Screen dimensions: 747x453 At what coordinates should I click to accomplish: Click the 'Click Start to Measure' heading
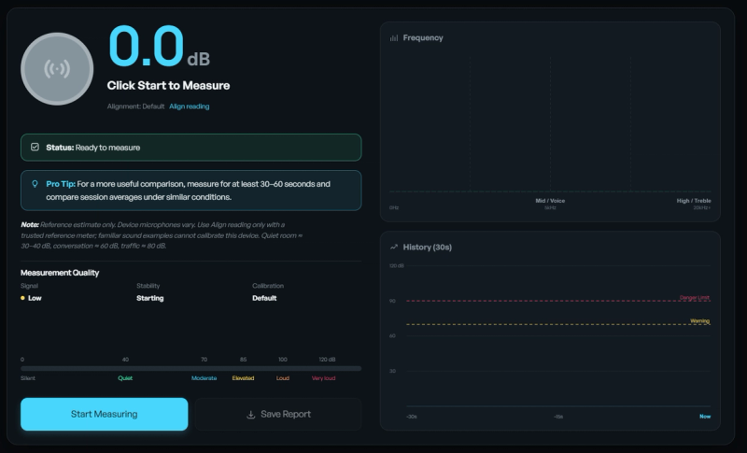click(168, 85)
